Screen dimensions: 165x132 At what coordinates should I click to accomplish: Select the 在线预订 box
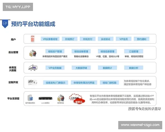click(70, 39)
